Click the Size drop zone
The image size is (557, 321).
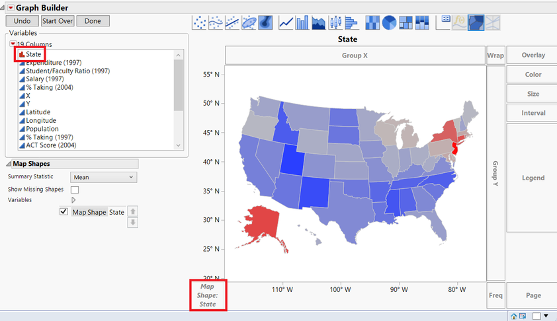pos(533,94)
